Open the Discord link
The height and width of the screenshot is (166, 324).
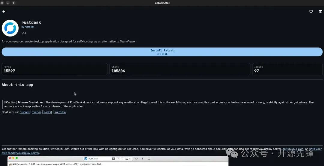pyautogui.click(x=25, y=112)
